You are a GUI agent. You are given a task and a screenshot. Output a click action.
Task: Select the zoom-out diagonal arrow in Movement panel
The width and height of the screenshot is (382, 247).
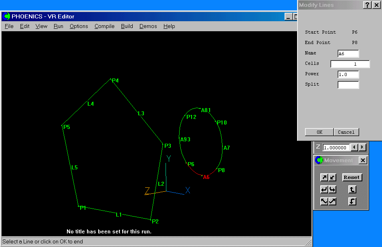pos(331,177)
